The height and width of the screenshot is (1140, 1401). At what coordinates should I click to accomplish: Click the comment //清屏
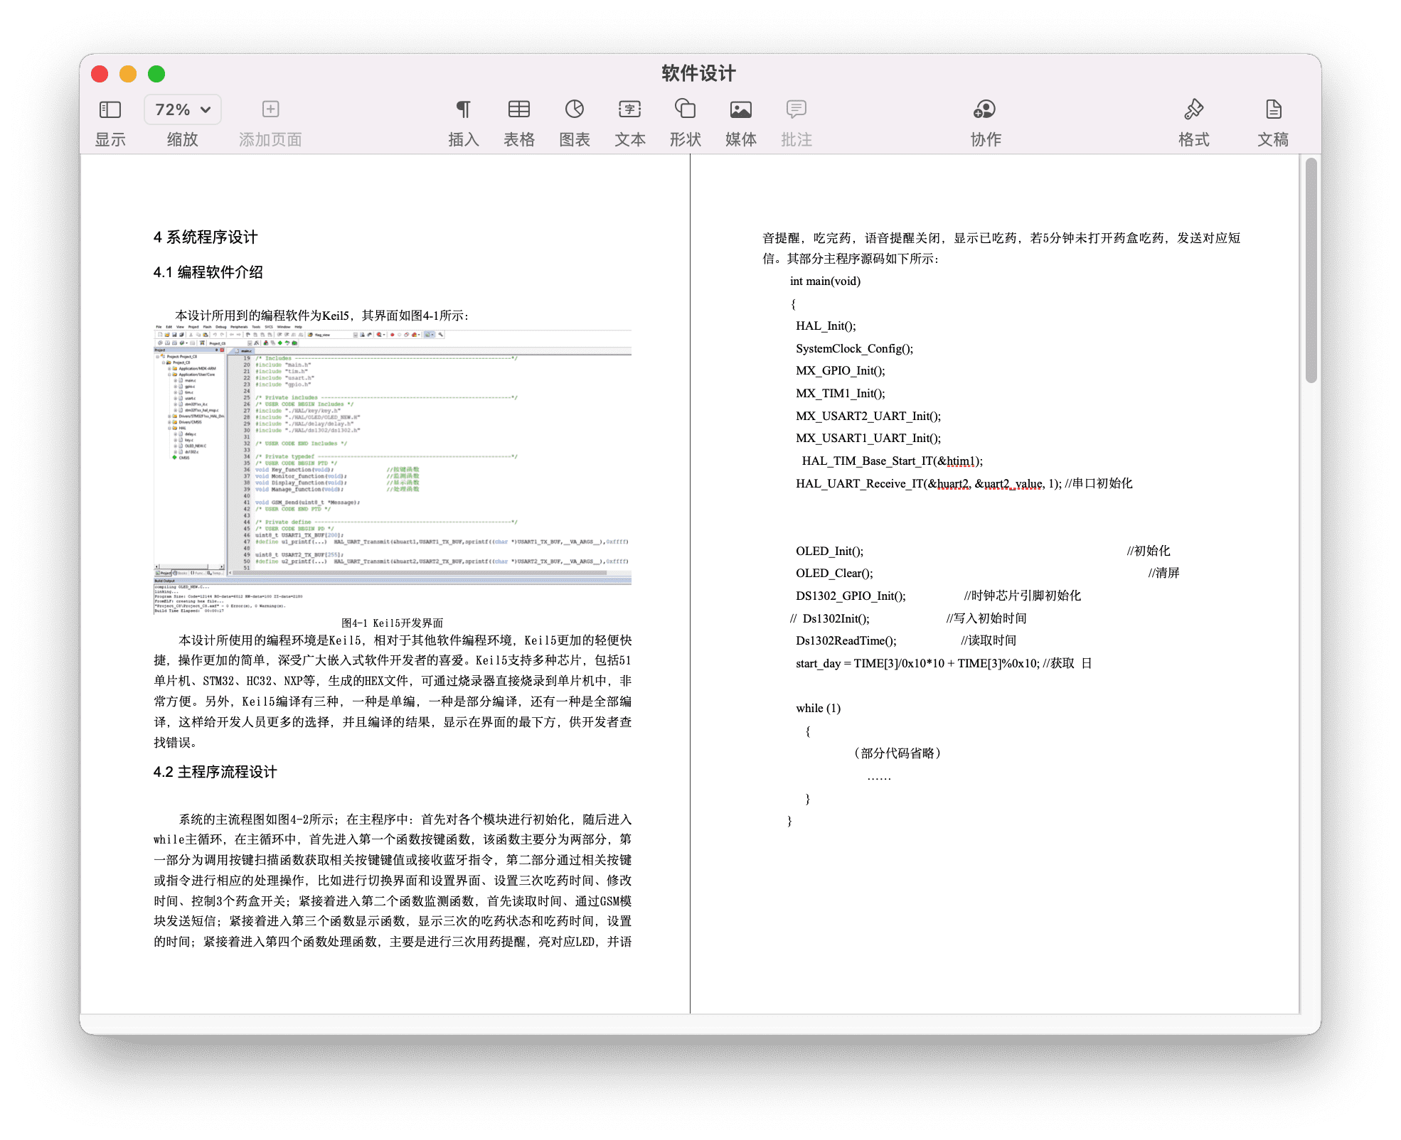pyautogui.click(x=1163, y=574)
